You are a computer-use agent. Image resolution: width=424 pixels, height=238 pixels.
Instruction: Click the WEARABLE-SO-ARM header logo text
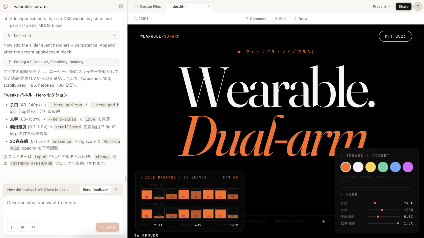160,36
